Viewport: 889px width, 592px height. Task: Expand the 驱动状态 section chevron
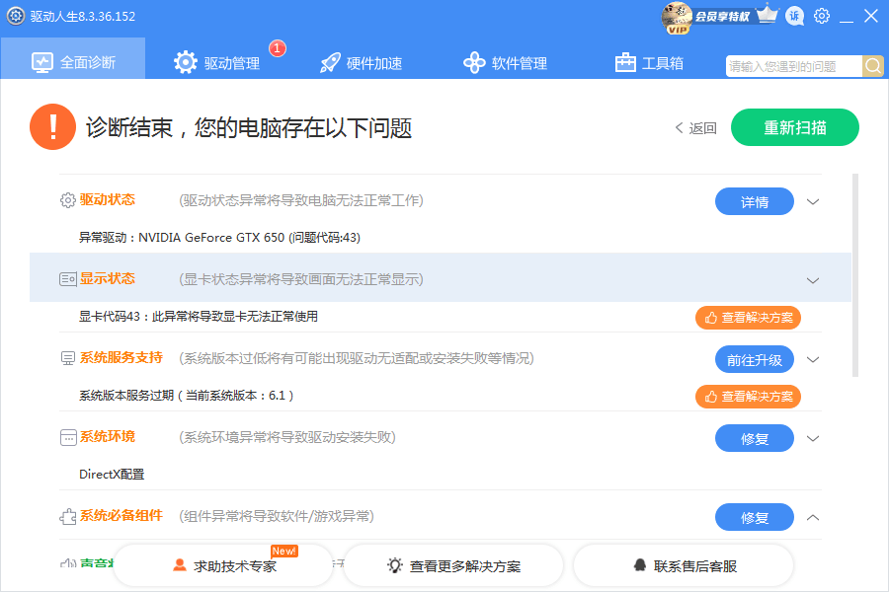[813, 201]
